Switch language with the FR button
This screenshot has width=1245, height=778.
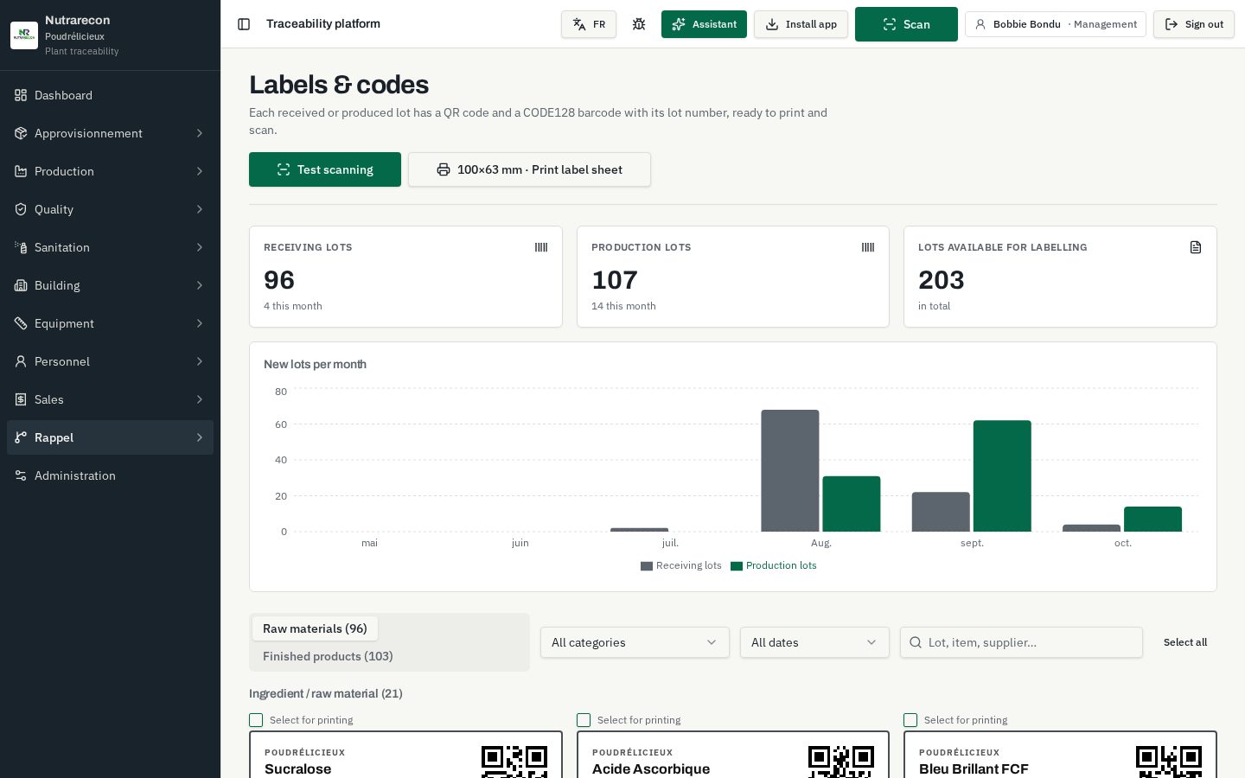coord(589,24)
